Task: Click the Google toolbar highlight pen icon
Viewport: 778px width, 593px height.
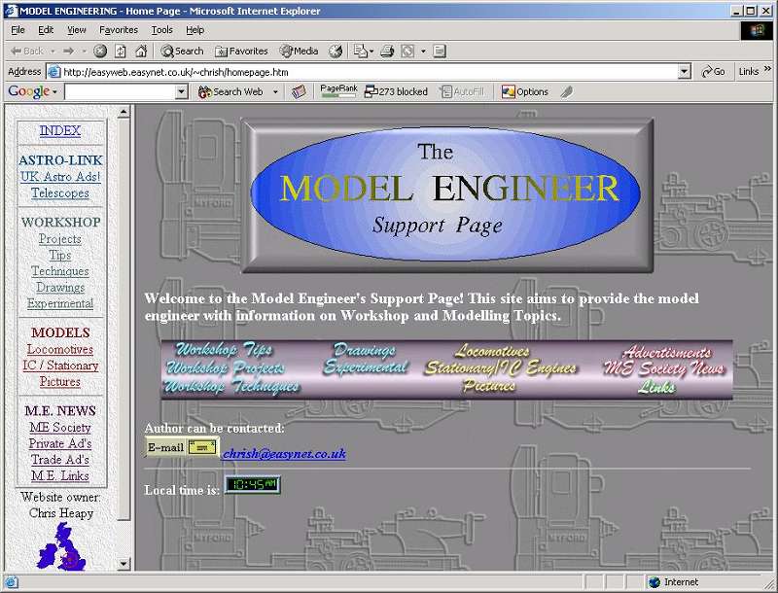Action: [567, 91]
